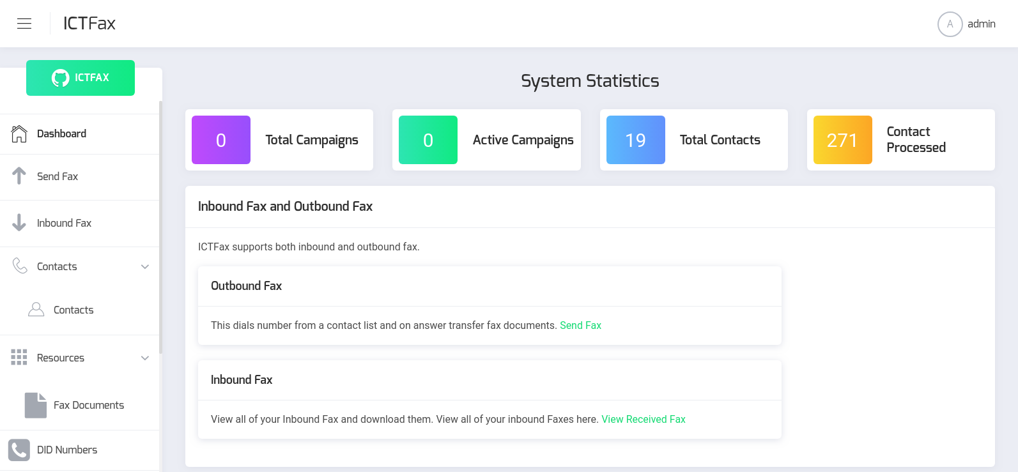Click the green ICTFAX button

click(81, 78)
